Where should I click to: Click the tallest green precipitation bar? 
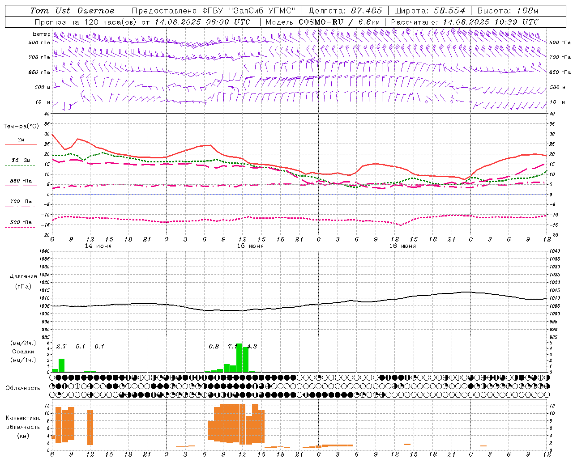pos(239,358)
